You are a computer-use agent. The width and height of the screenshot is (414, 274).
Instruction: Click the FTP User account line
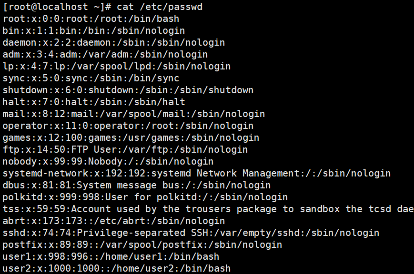pos(125,149)
